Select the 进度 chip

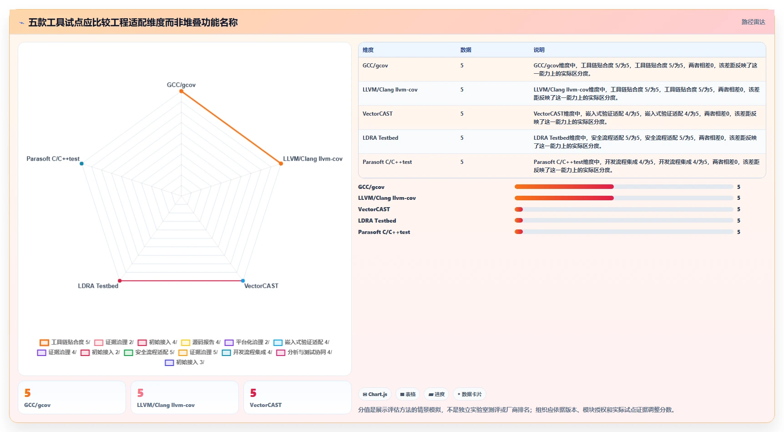point(436,394)
